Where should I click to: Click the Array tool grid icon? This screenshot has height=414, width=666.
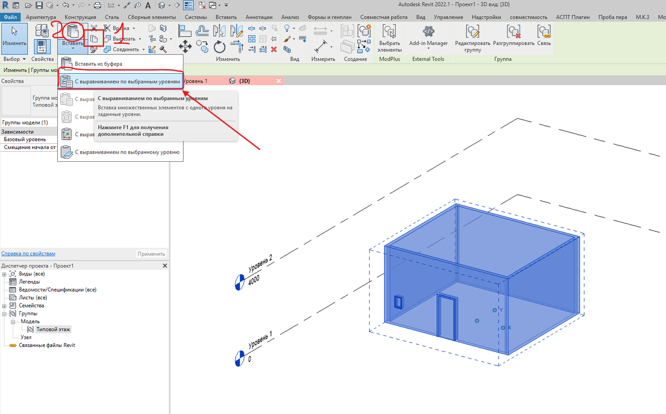[x=251, y=39]
